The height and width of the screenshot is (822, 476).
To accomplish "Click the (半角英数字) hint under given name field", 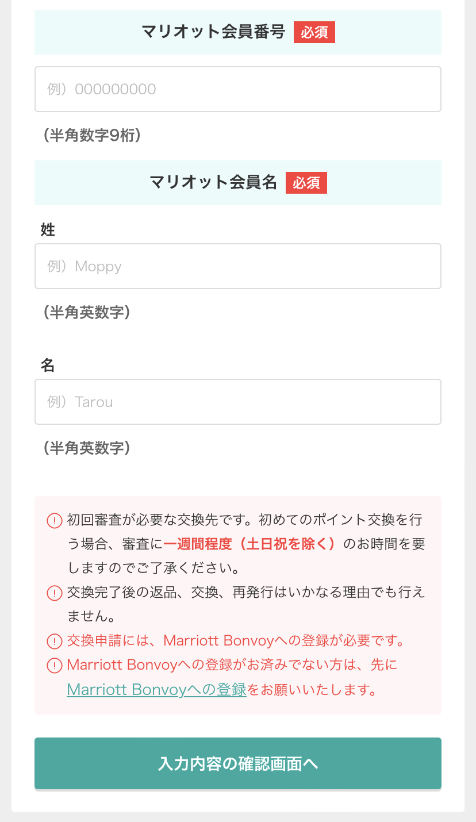I will (87, 448).
